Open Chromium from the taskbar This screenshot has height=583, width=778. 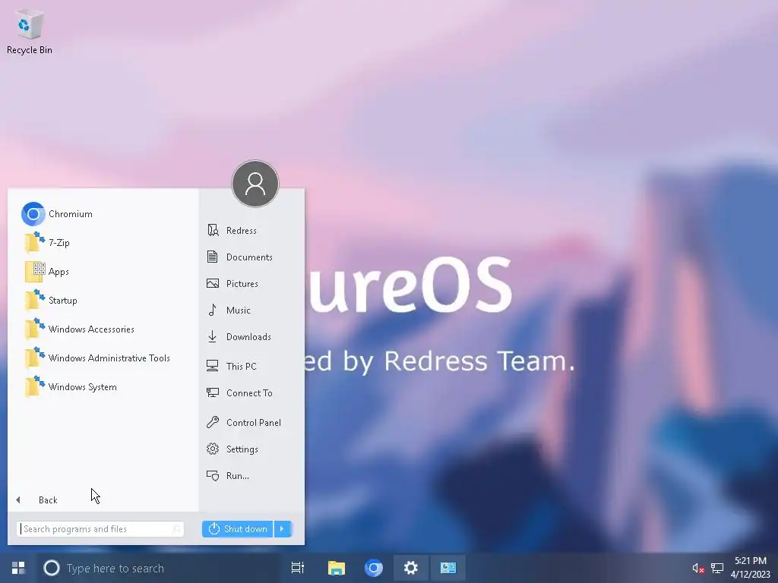click(x=374, y=568)
